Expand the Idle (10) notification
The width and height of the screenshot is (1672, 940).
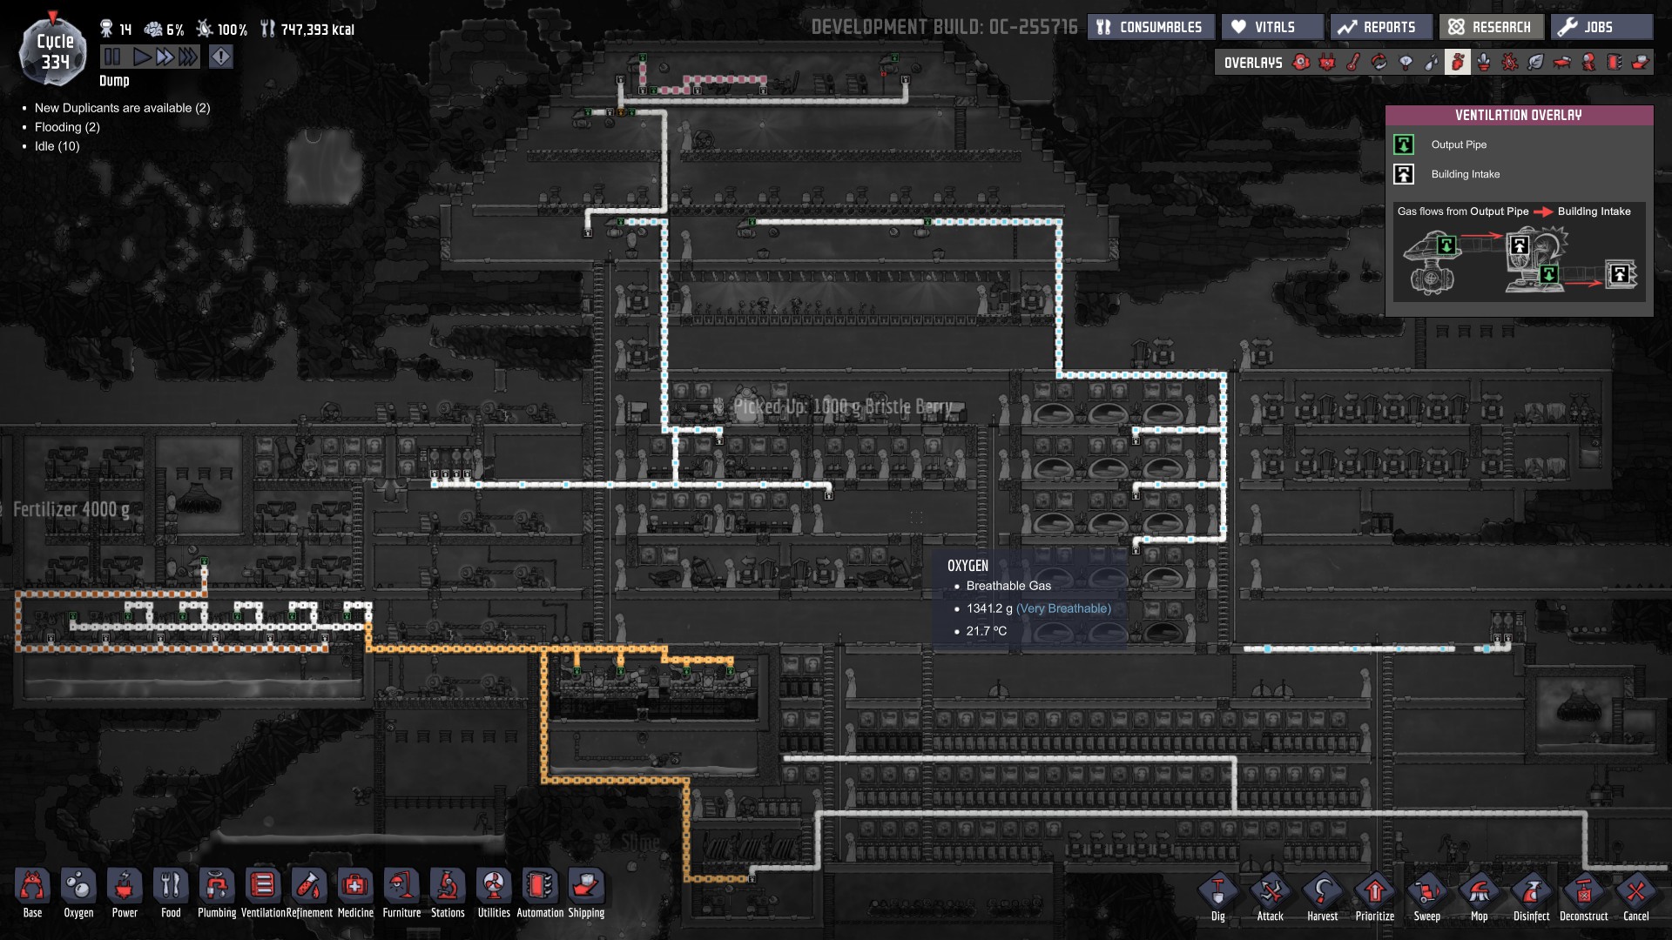(57, 146)
